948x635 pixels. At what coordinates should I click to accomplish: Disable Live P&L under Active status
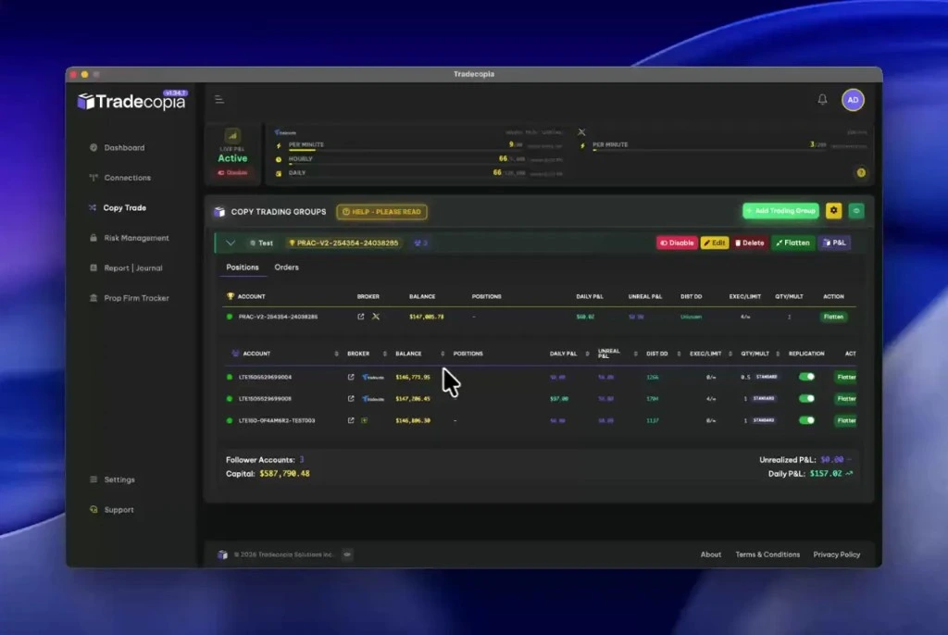pyautogui.click(x=232, y=172)
